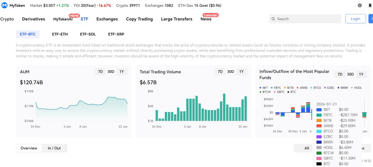The height and width of the screenshot is (167, 373).
Task: Toggle the GBTC legend entry
Action: [x=279, y=92]
